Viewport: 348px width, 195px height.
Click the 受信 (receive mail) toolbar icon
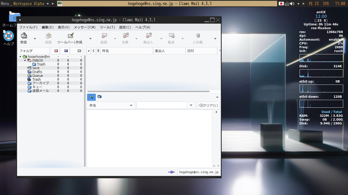tap(24, 36)
